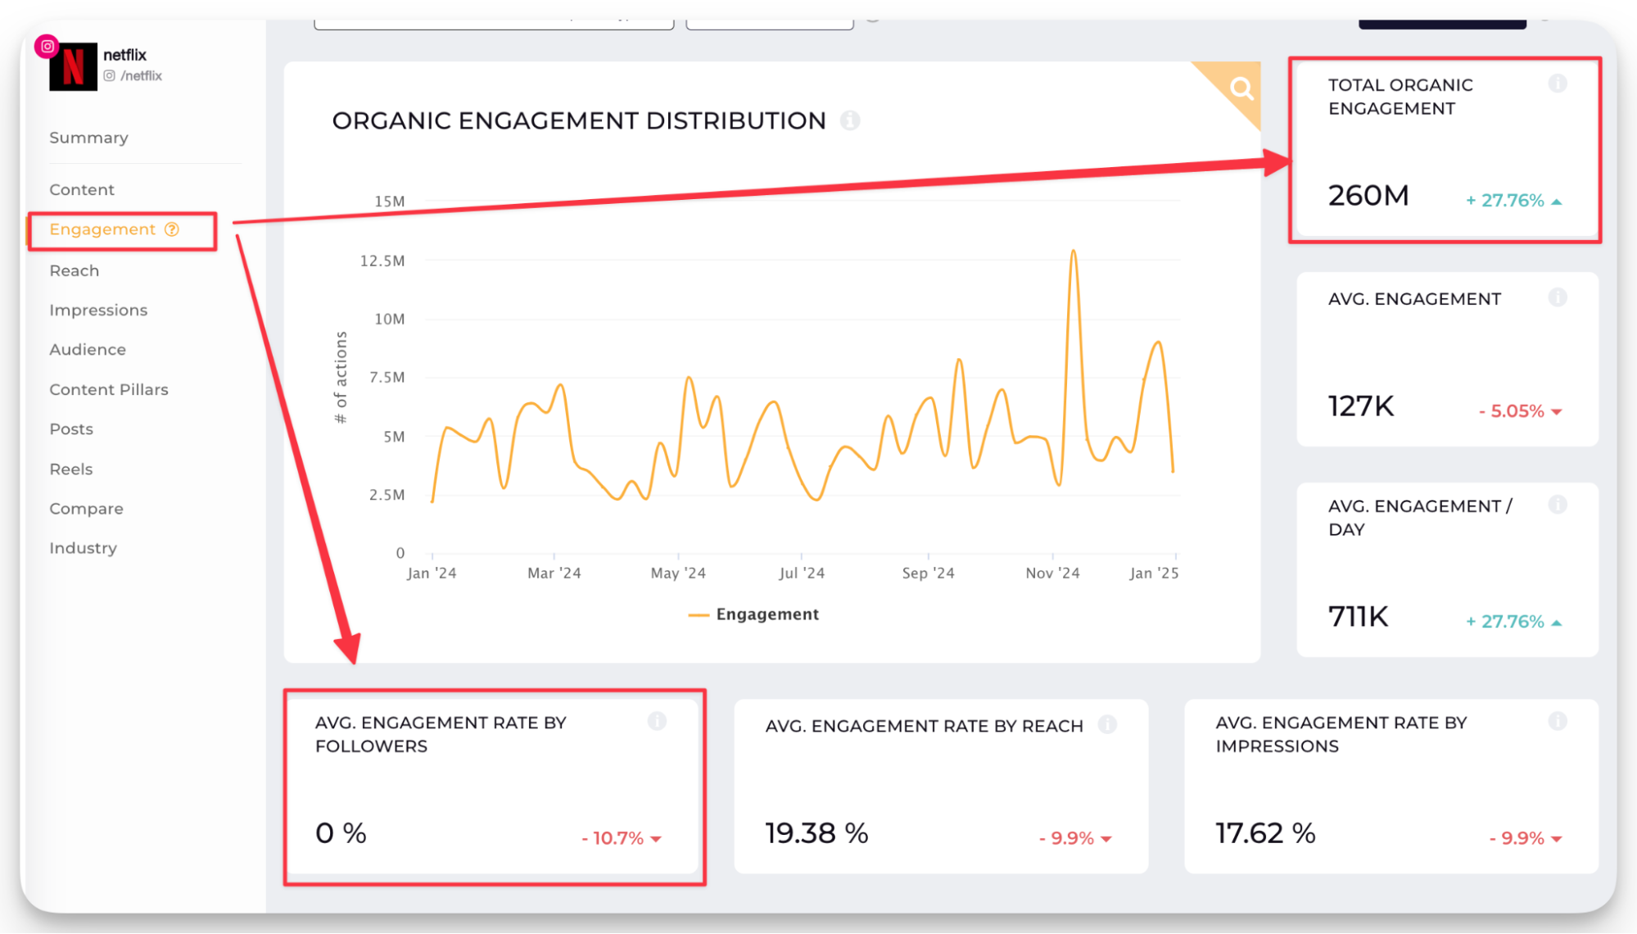Click the 17.62 % impressions rate value

point(1265,833)
